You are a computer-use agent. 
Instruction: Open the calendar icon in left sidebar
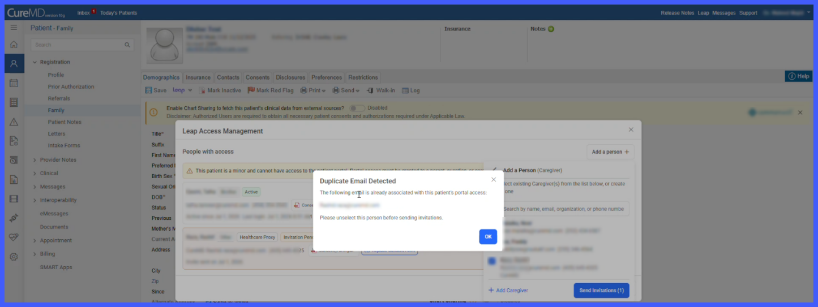[x=14, y=83]
